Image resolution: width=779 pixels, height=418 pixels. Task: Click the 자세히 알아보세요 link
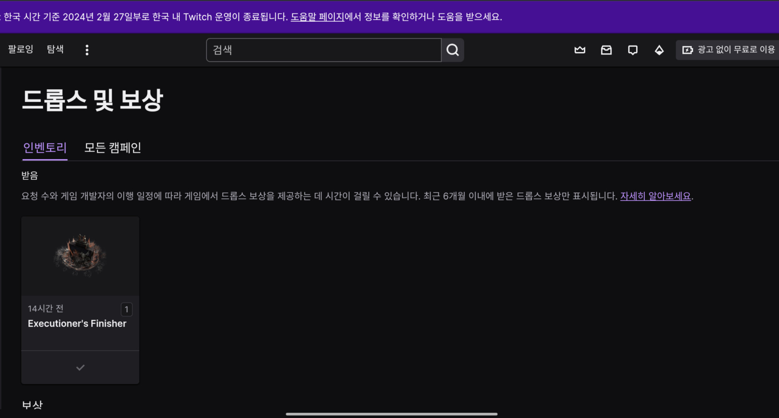(x=655, y=196)
